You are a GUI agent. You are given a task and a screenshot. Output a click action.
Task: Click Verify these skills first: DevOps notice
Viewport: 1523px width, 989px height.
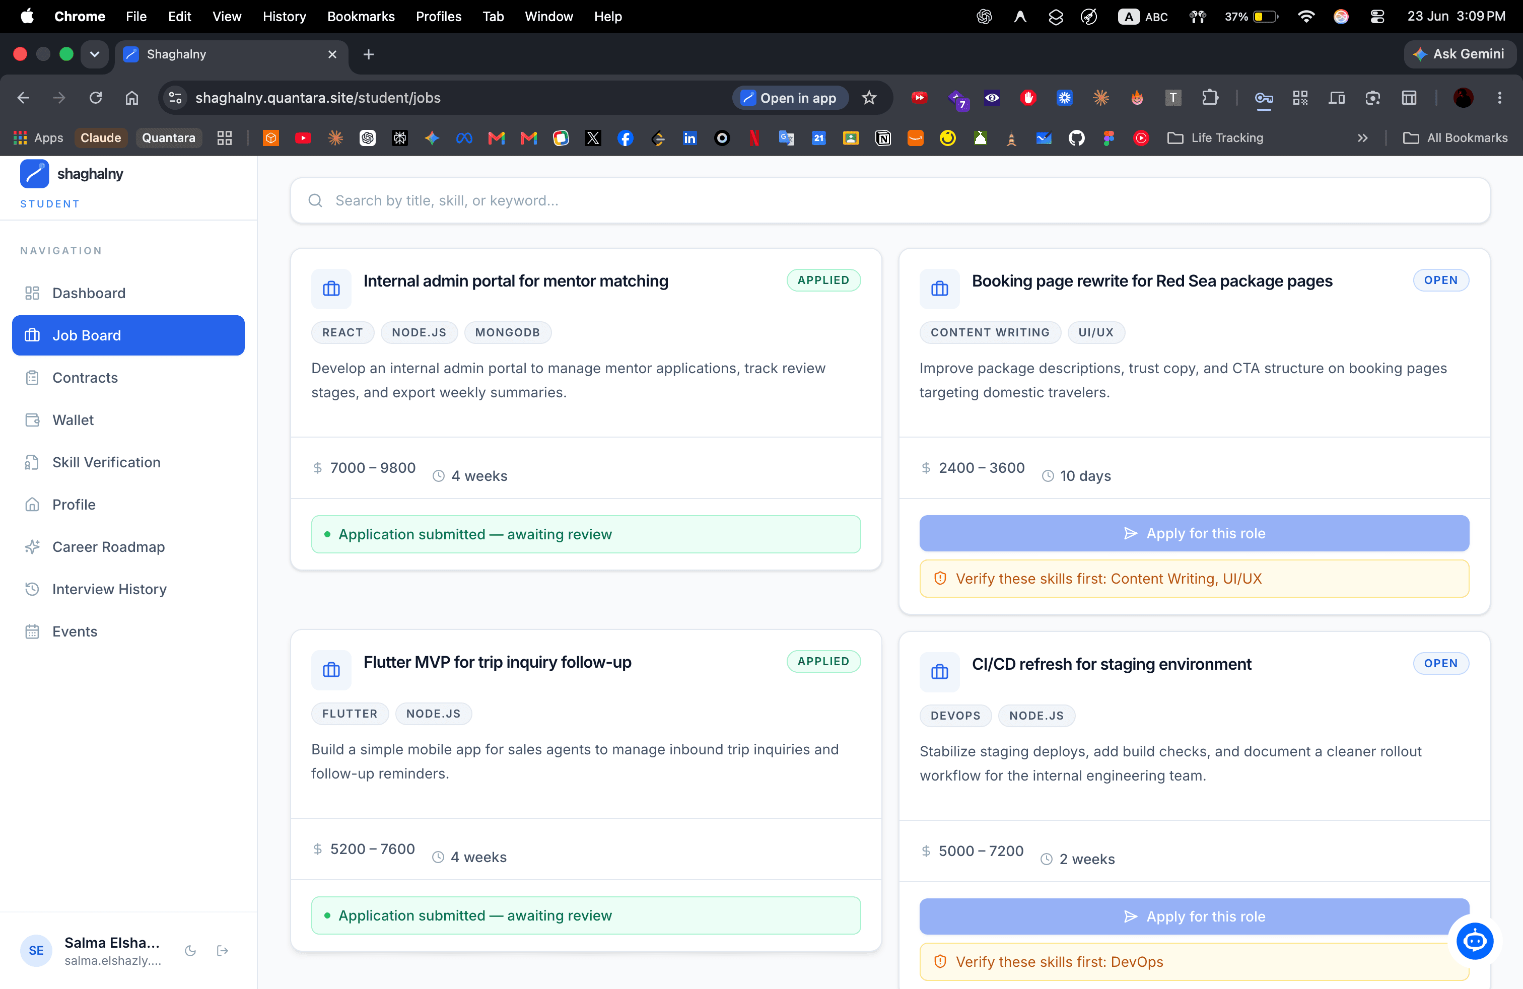coord(1194,961)
